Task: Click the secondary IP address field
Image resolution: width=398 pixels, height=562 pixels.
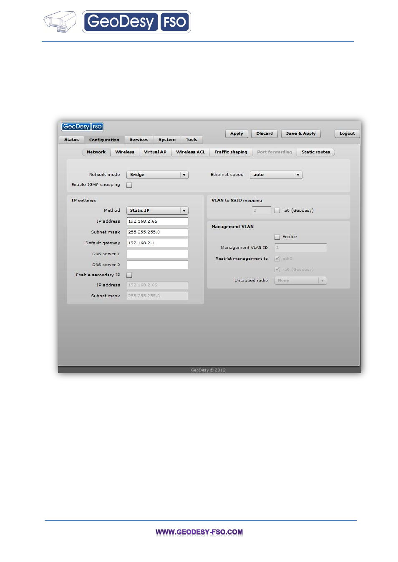Action: click(x=157, y=285)
